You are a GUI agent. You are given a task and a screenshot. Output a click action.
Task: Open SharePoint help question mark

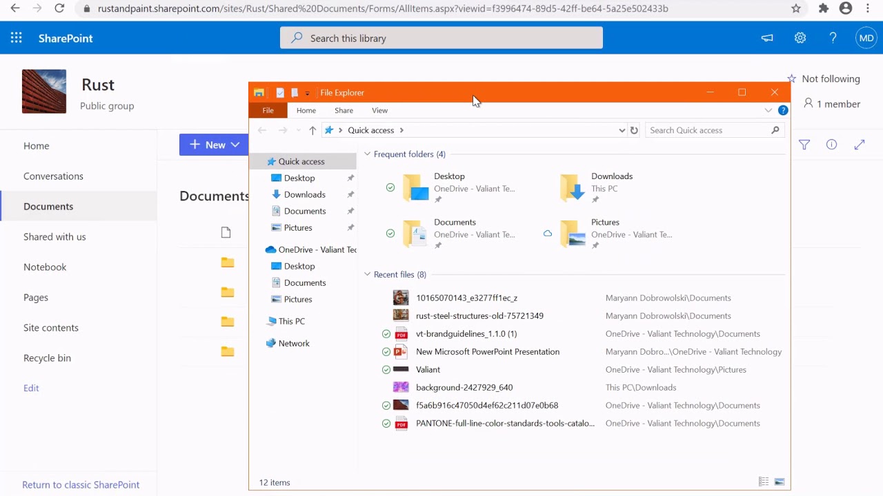(833, 38)
